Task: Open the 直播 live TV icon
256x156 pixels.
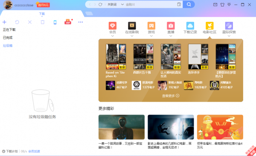Action: click(171, 26)
